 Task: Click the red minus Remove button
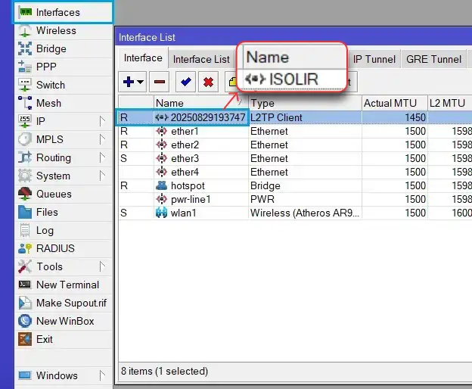[x=160, y=81]
